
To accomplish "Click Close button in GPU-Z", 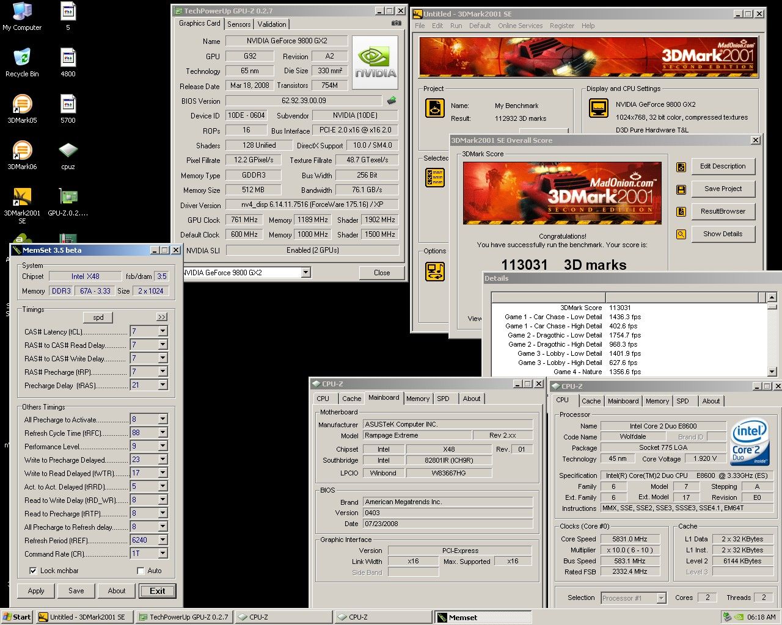I will click(x=382, y=273).
